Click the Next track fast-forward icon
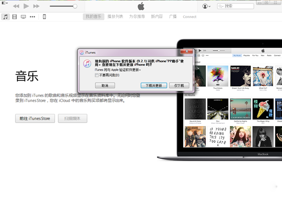This screenshot has height=203, width=282. point(37,6)
